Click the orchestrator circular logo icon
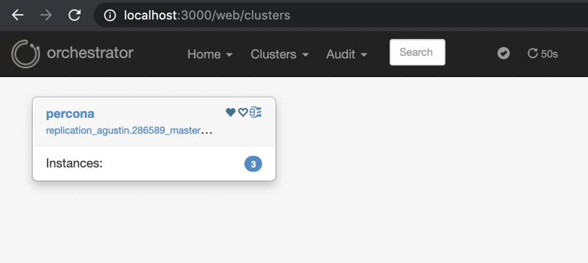588x263 pixels. pos(25,53)
